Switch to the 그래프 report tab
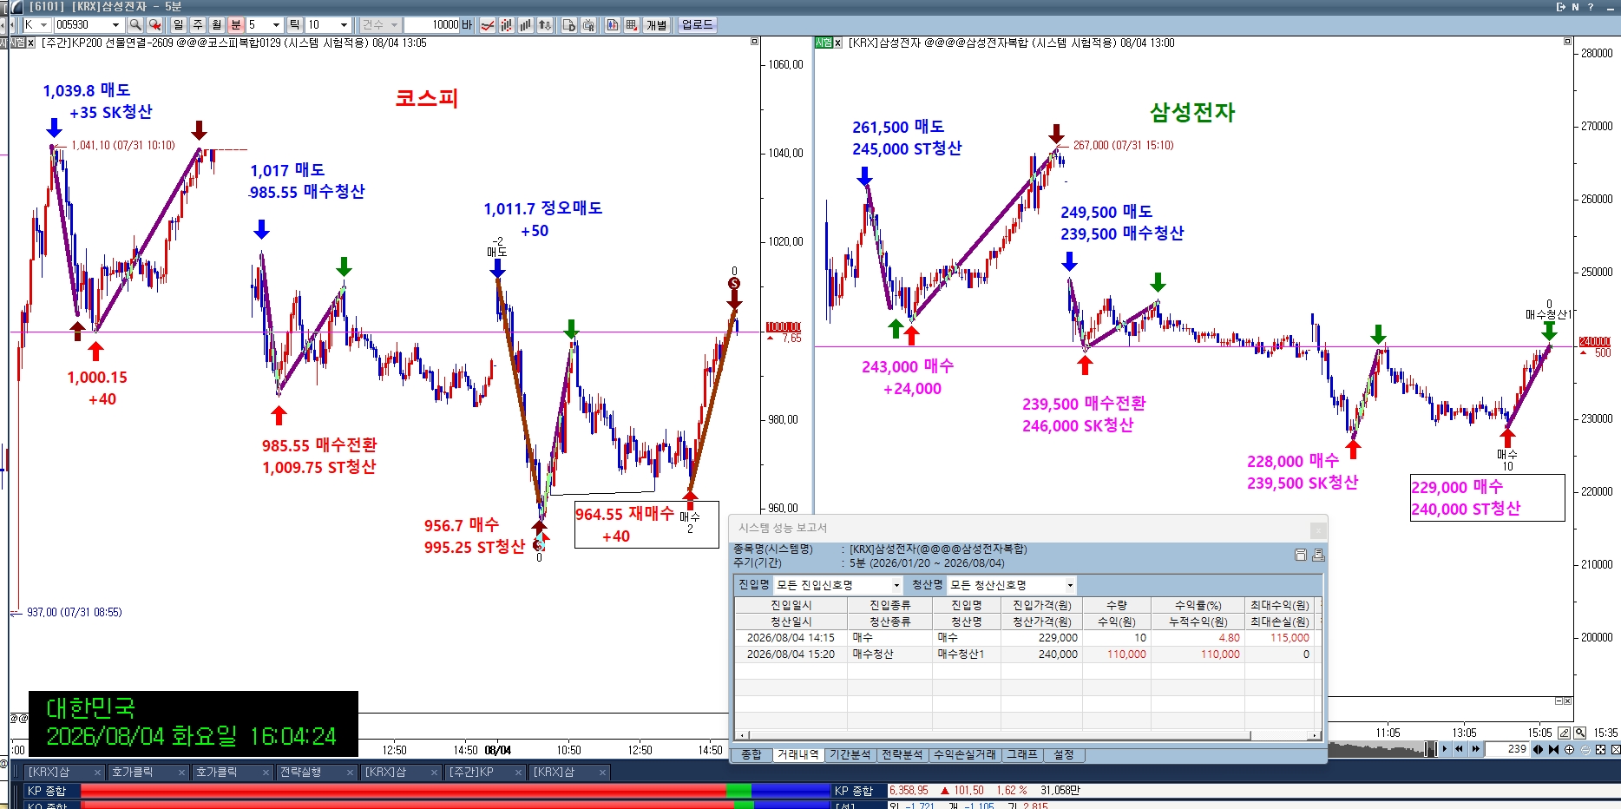The image size is (1621, 809). click(1022, 755)
